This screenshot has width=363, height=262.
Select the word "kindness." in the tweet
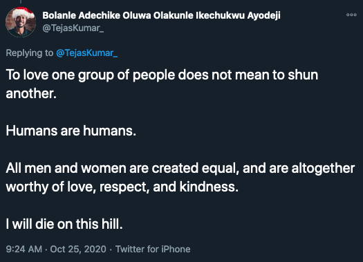[209, 187]
